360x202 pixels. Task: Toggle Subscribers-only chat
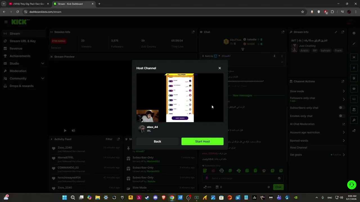[x=341, y=108]
